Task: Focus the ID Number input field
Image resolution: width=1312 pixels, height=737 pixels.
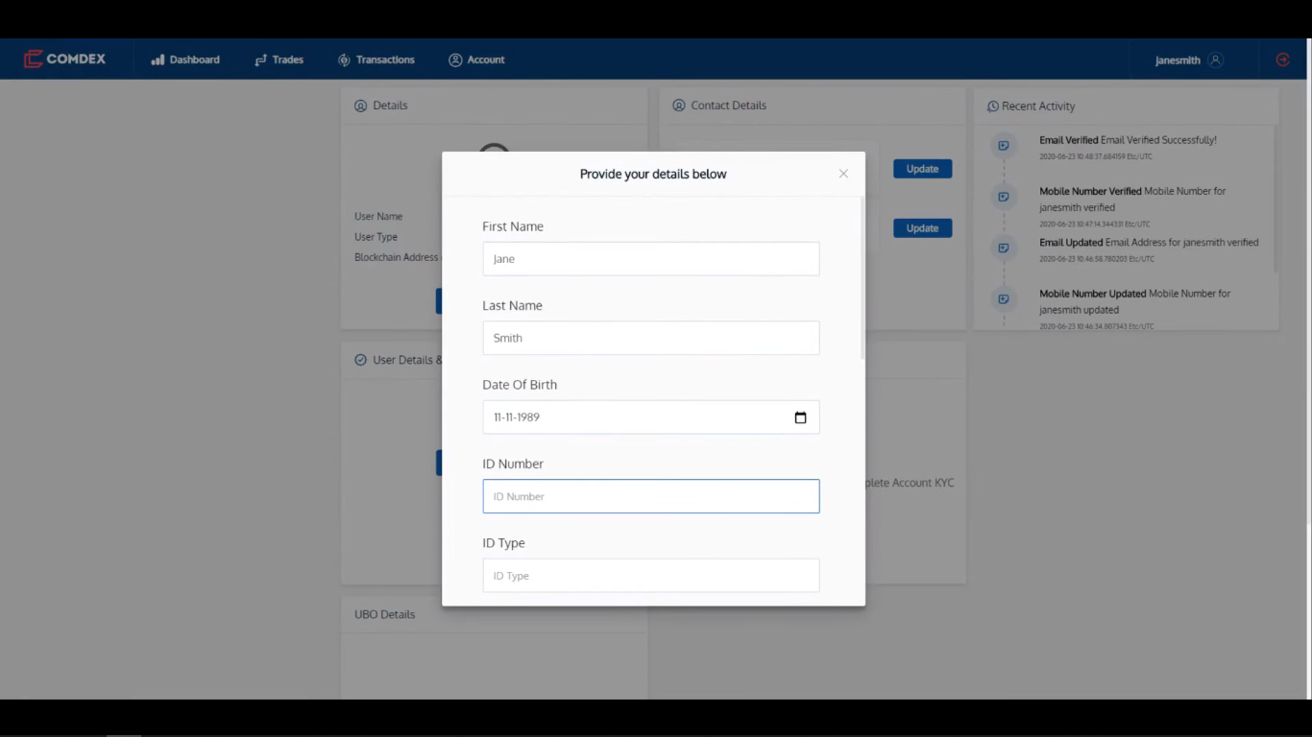Action: coord(651,496)
